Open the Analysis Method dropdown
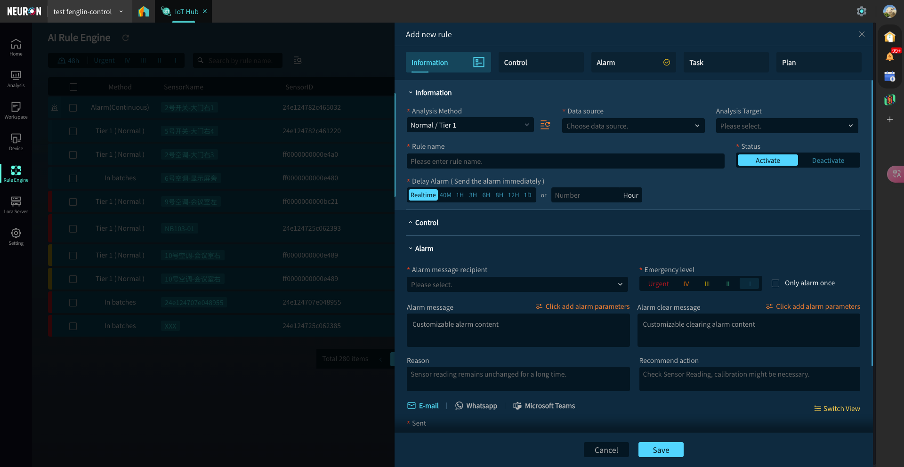This screenshot has height=467, width=904. [470, 125]
